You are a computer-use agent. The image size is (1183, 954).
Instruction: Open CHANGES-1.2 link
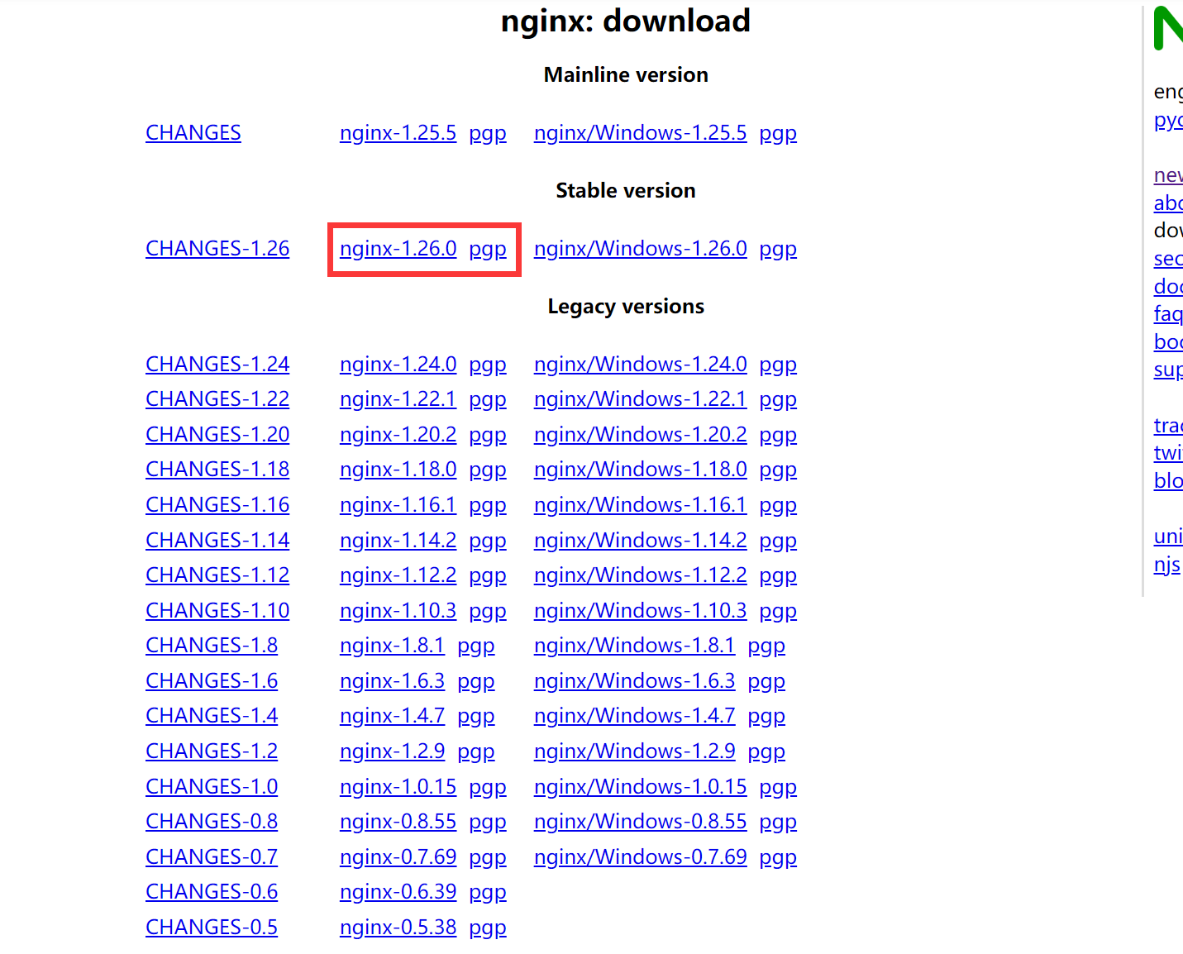[x=212, y=751]
